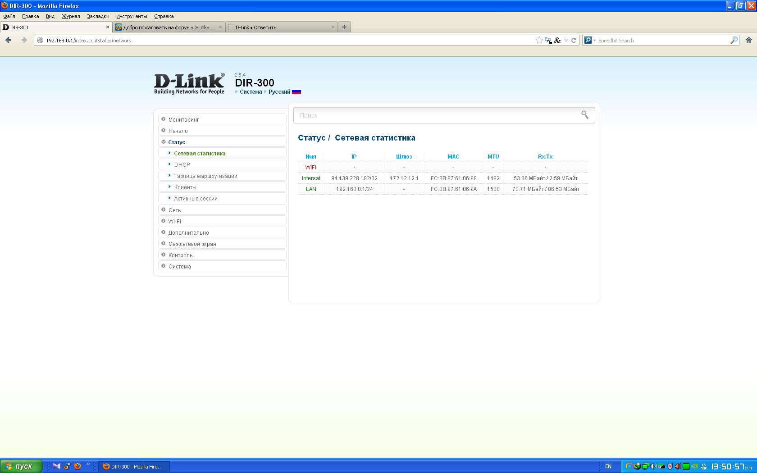757x473 pixels.
Task: Close the 'D-Link • Ответить' tab
Action: coord(333,27)
